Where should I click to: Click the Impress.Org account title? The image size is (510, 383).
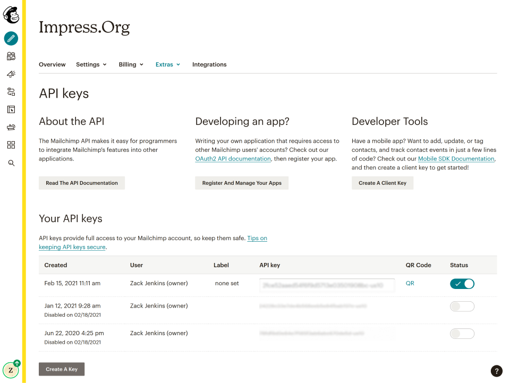click(x=84, y=27)
